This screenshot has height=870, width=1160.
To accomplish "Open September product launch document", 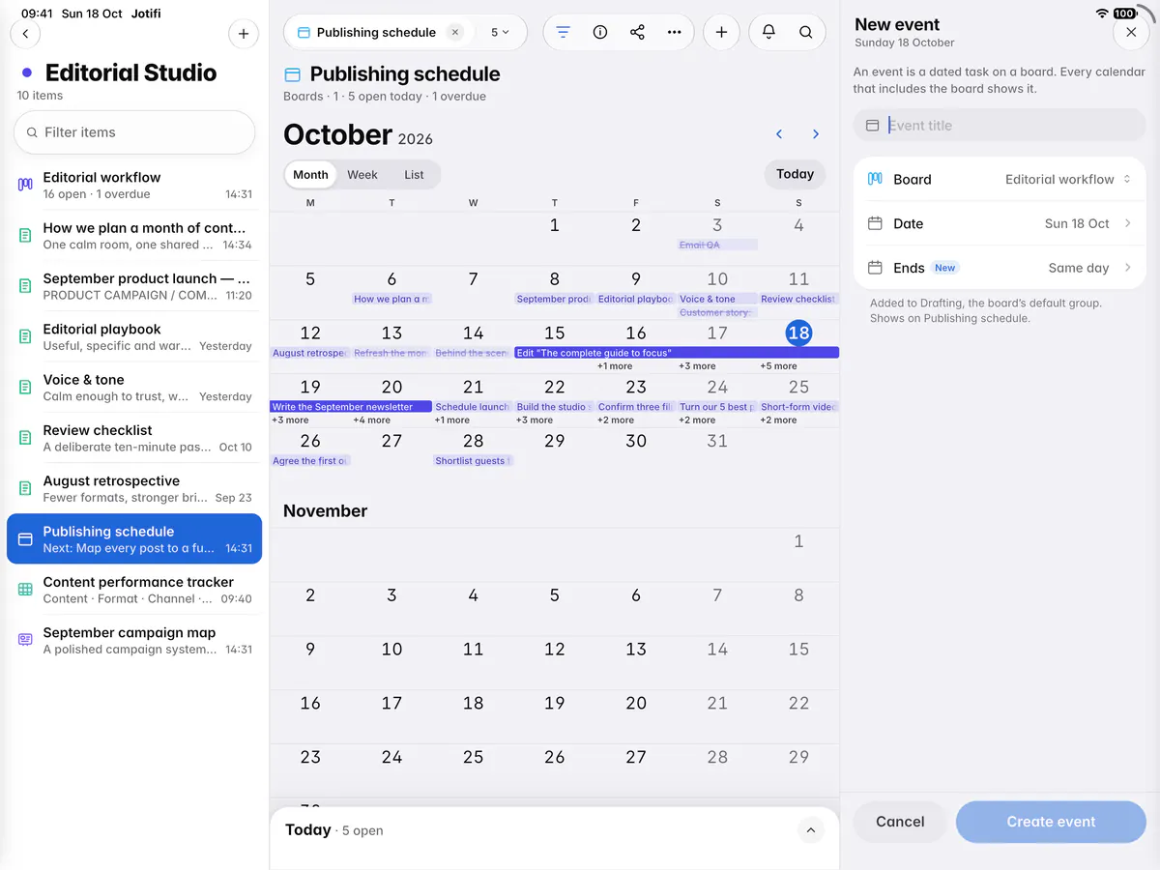I will (134, 286).
